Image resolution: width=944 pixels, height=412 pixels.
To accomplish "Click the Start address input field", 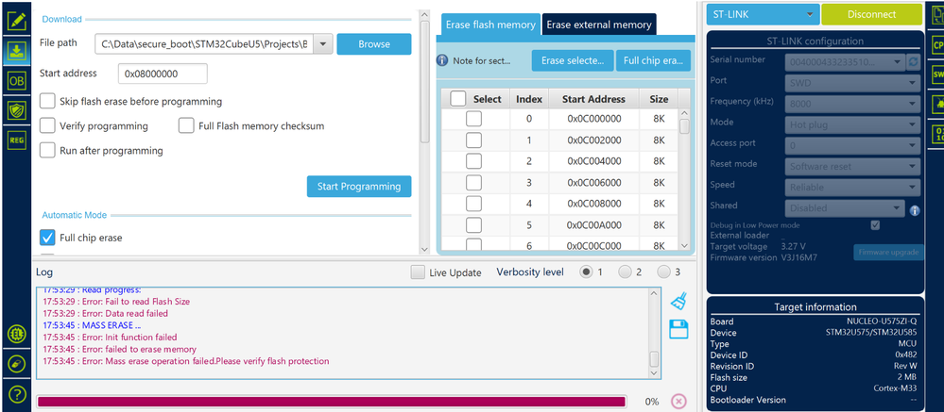I will (x=163, y=74).
